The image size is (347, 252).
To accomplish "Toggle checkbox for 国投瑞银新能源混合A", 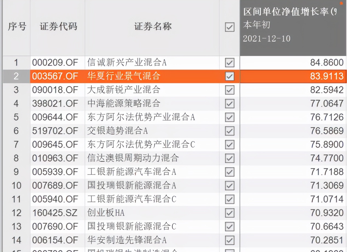I will pyautogui.click(x=230, y=186).
